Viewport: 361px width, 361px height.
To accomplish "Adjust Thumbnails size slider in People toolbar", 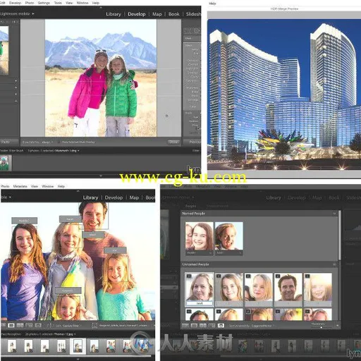I will [x=322, y=327].
